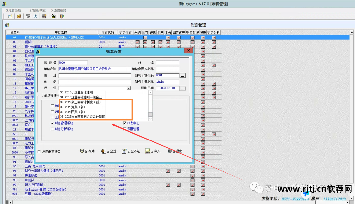The width and height of the screenshot is (355, 204).
Task: Click the yellow box edit toolbar icon
Action: point(19,16)
